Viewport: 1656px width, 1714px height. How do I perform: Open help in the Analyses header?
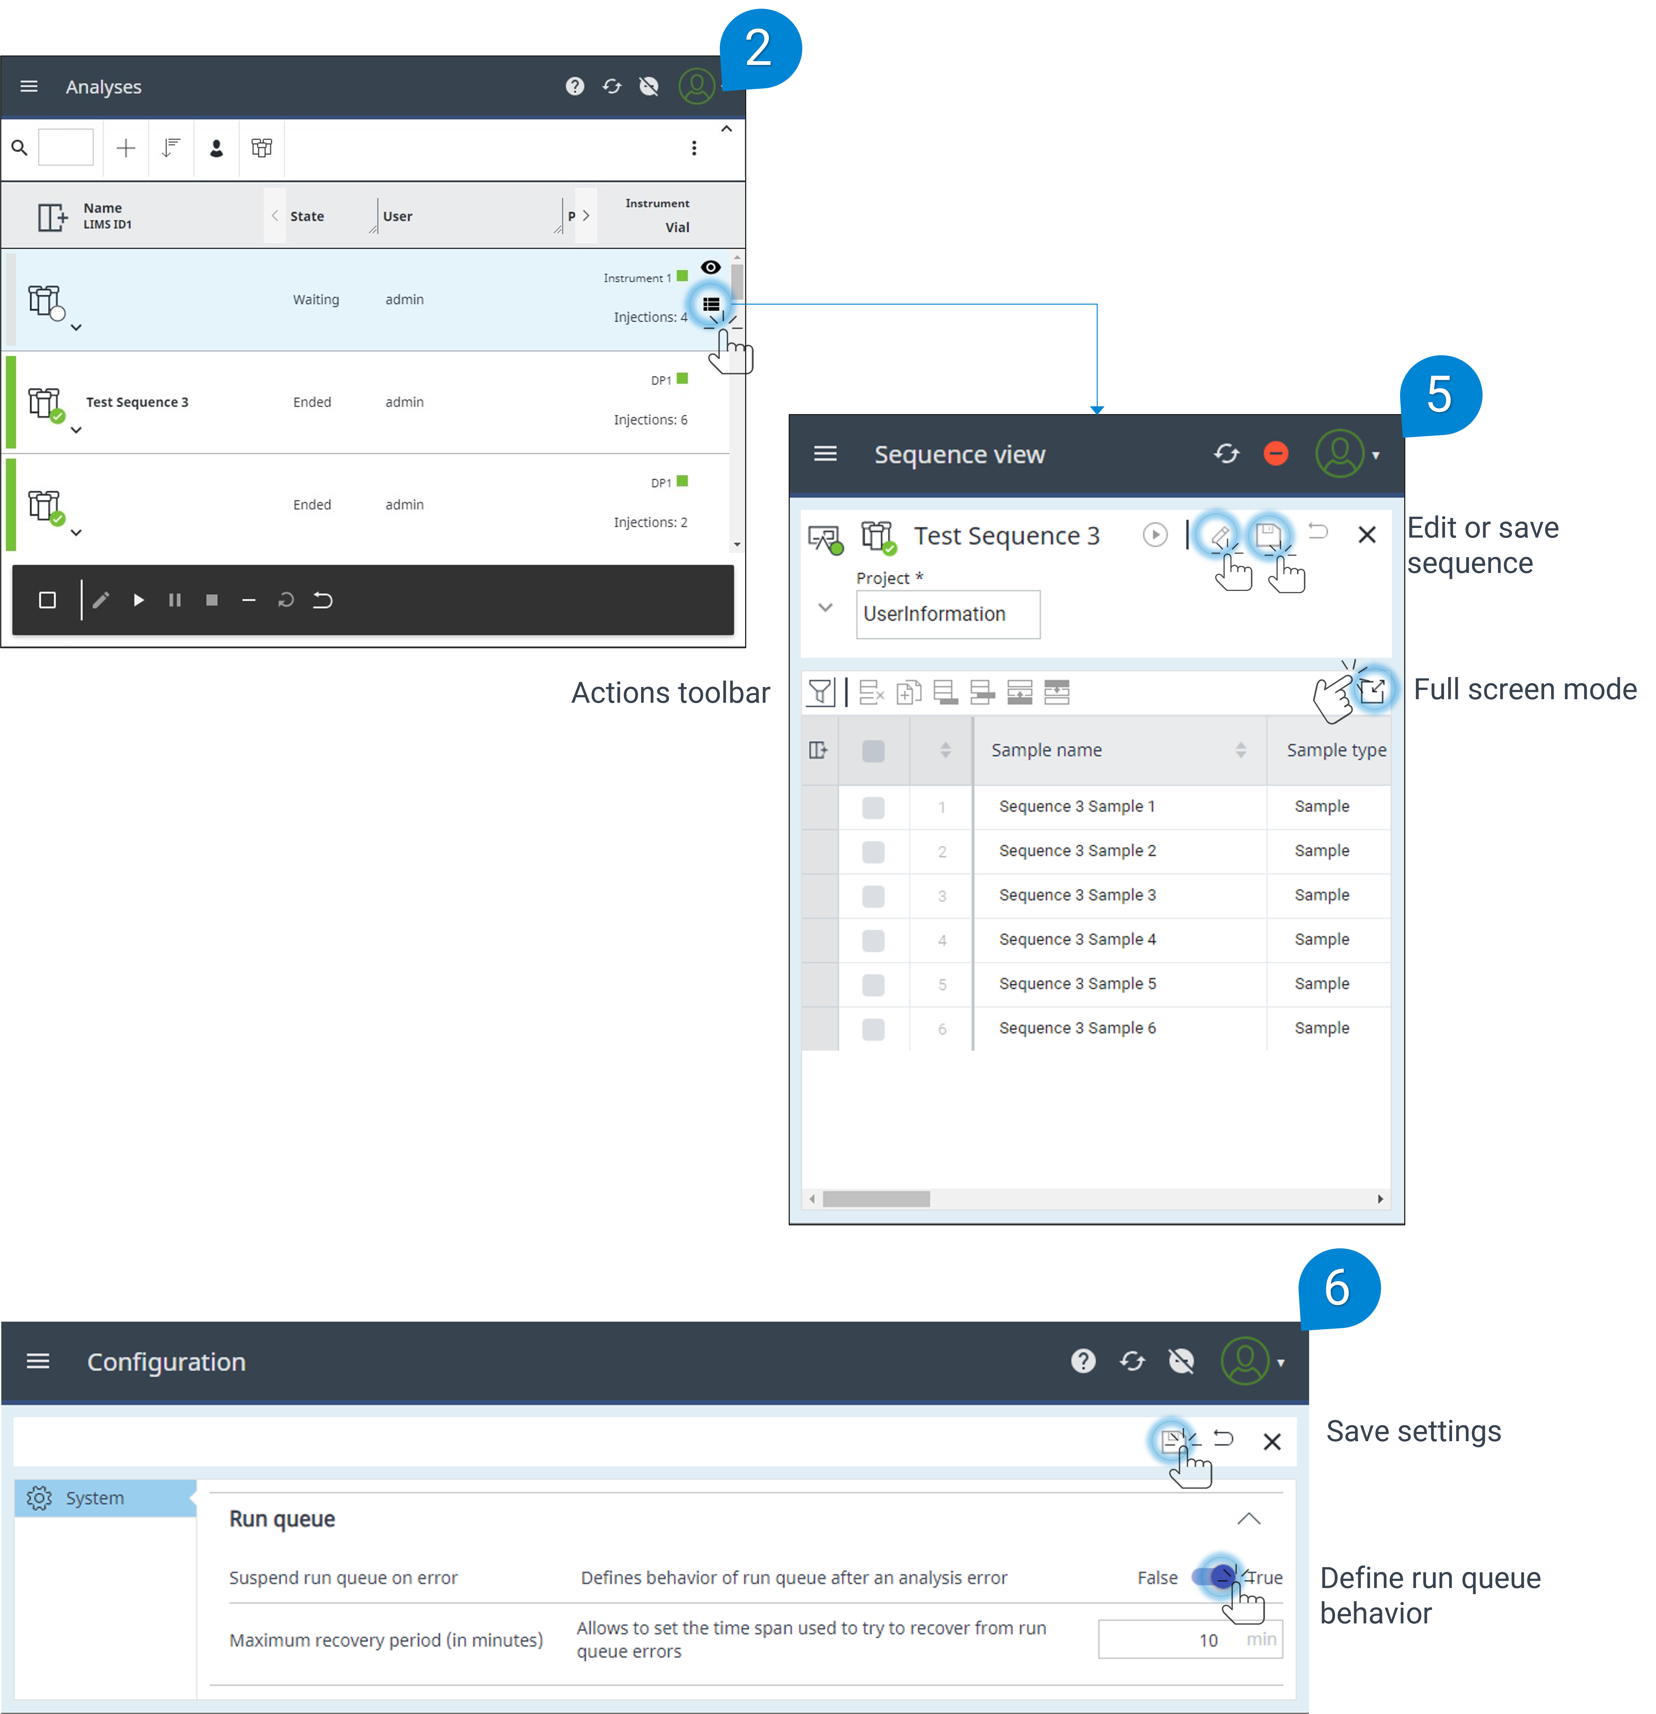click(x=574, y=86)
